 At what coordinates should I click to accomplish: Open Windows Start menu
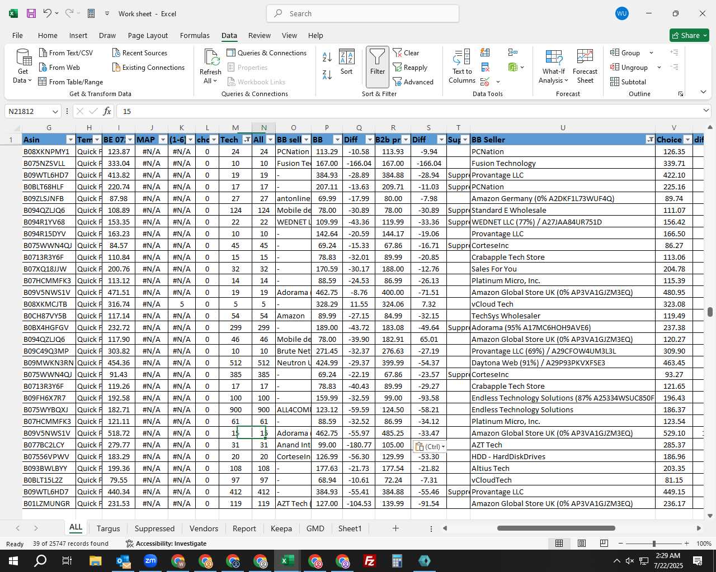(x=13, y=561)
